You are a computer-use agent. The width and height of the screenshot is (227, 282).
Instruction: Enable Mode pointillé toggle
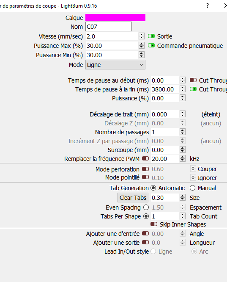click(145, 177)
